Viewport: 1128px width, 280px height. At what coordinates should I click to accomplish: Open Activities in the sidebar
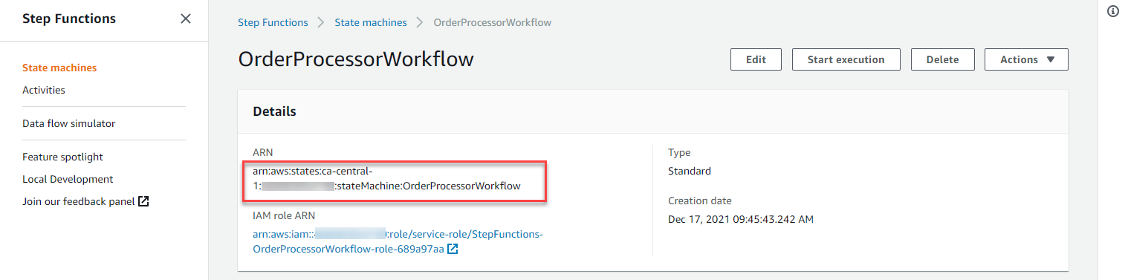pyautogui.click(x=44, y=90)
